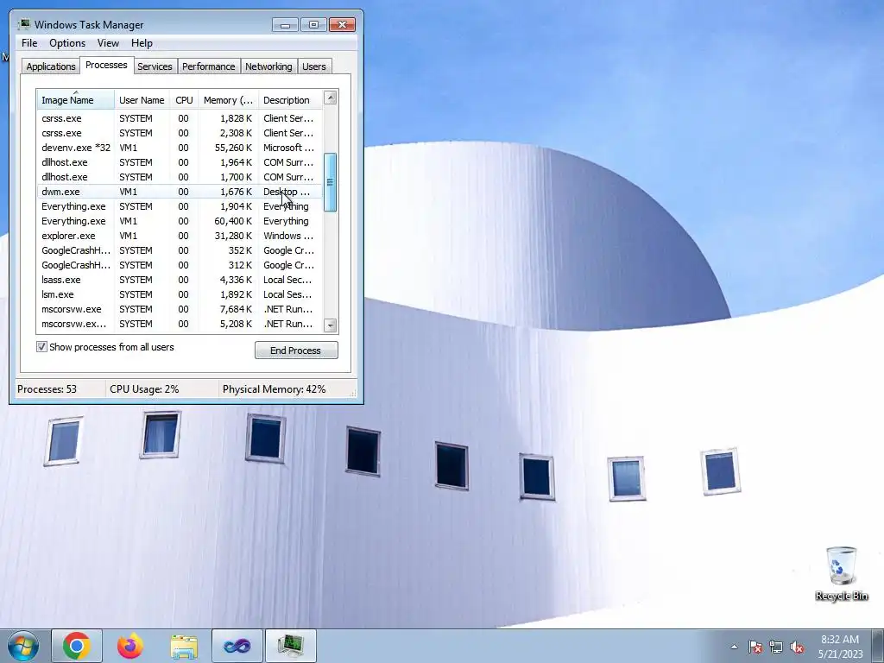Image resolution: width=884 pixels, height=663 pixels.
Task: Select Everything.exe run by SYSTEM
Action: 180,206
